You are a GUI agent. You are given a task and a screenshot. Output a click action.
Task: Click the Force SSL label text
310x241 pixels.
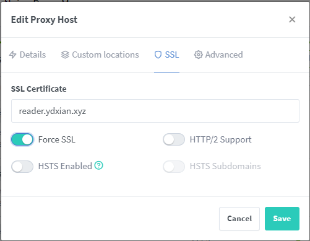click(57, 139)
